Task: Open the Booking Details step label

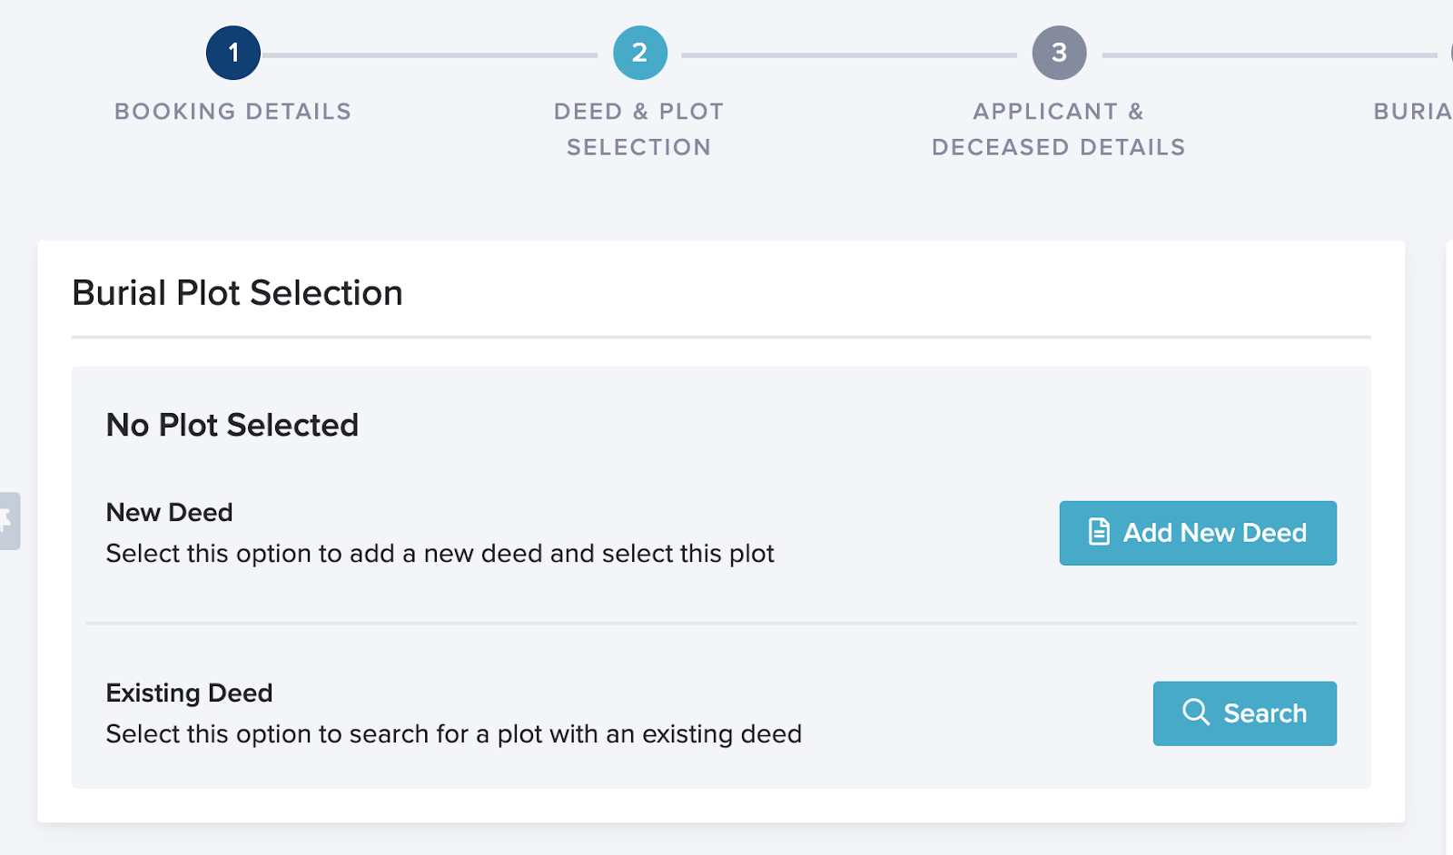Action: (x=232, y=112)
